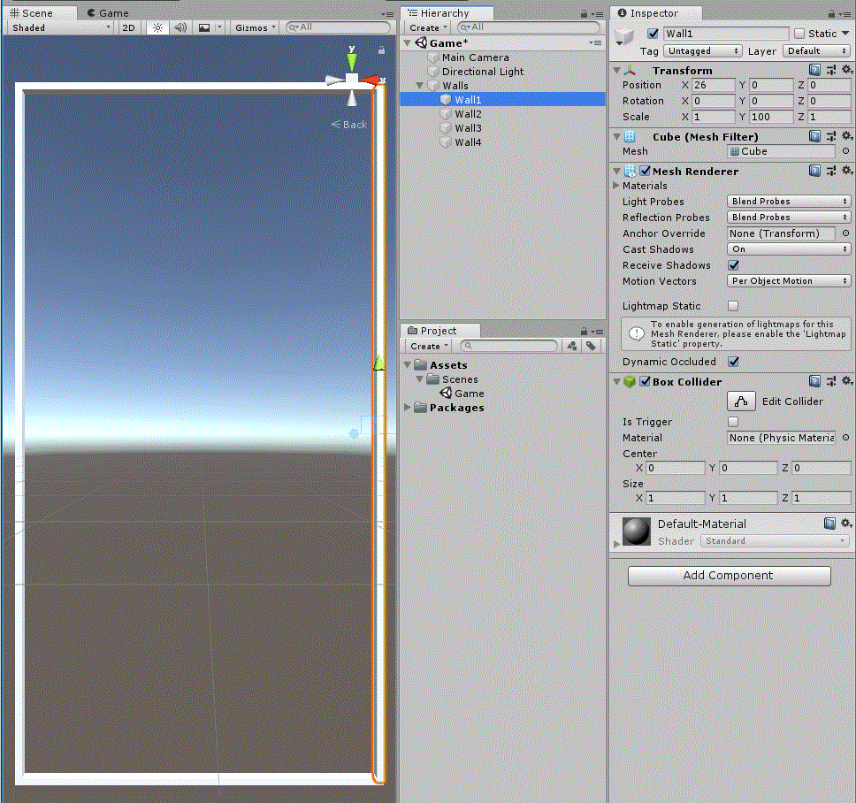Select Wall3 in the Hierarchy
This screenshot has width=856, height=803.
[468, 128]
